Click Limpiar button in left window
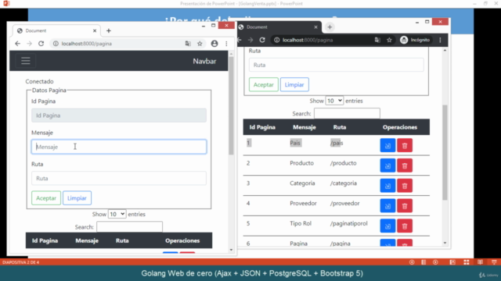Viewport: 501px width, 281px height. pos(77,197)
